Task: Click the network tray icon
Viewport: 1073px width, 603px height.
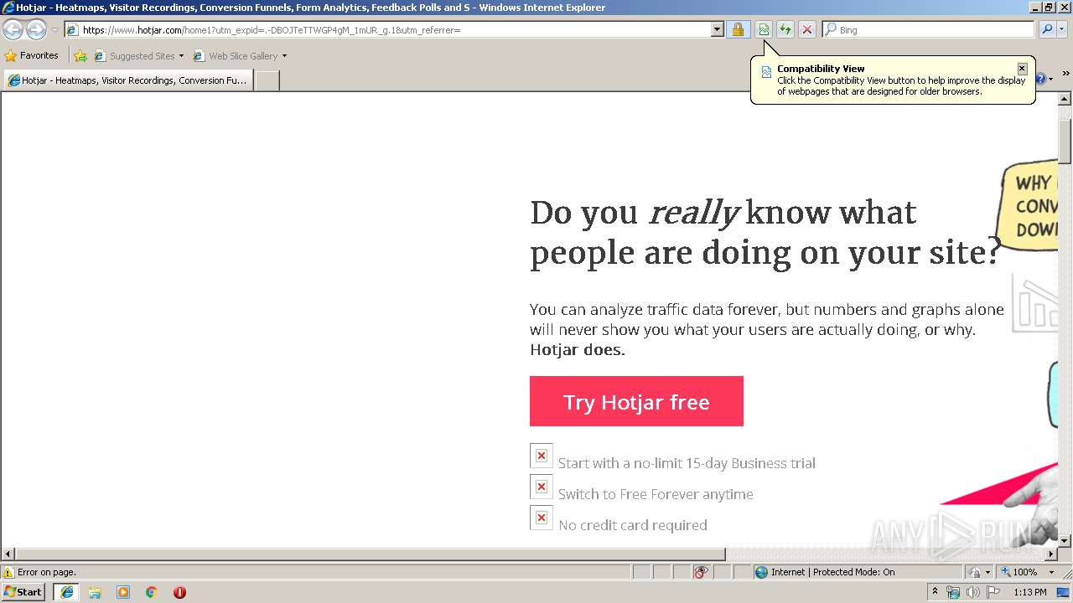Action: [x=953, y=592]
